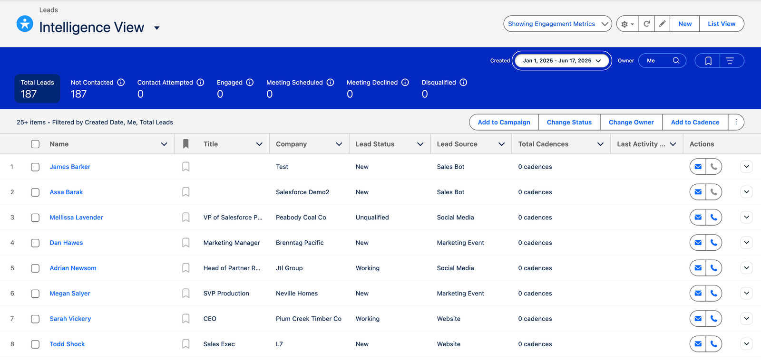Send email to Megan Salyer
The width and height of the screenshot is (761, 360).
pyautogui.click(x=698, y=294)
